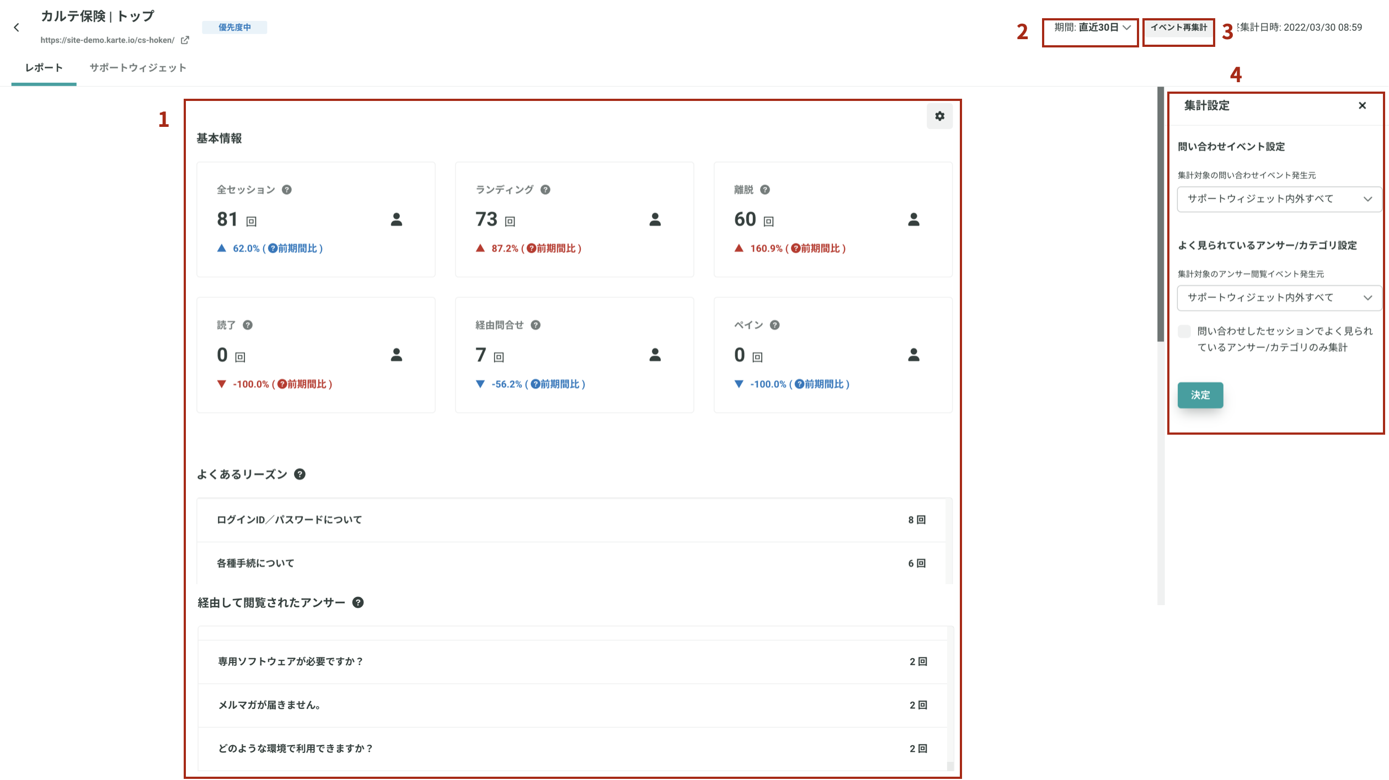Click the user icon in 全セッション card
1389x780 pixels.
coord(396,220)
